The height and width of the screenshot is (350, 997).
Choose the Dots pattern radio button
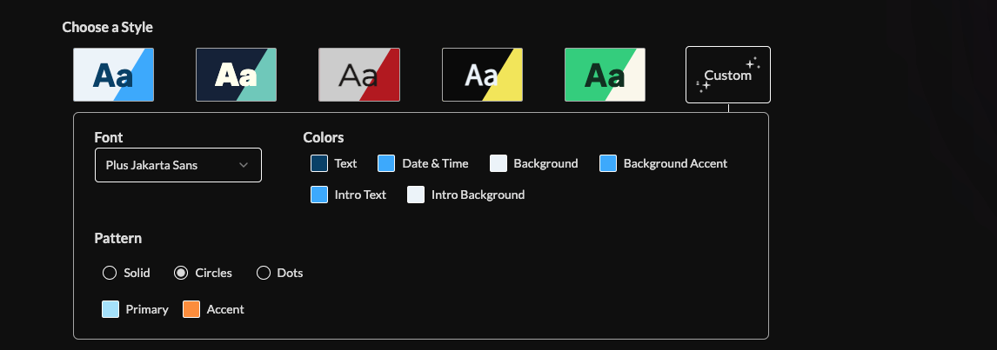coord(264,273)
